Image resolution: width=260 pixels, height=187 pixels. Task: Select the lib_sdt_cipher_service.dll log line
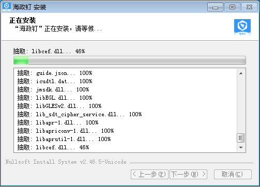pos(80,114)
